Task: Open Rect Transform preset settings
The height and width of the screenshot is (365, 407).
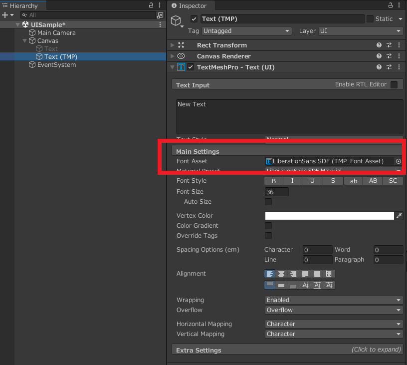Action: (x=389, y=45)
